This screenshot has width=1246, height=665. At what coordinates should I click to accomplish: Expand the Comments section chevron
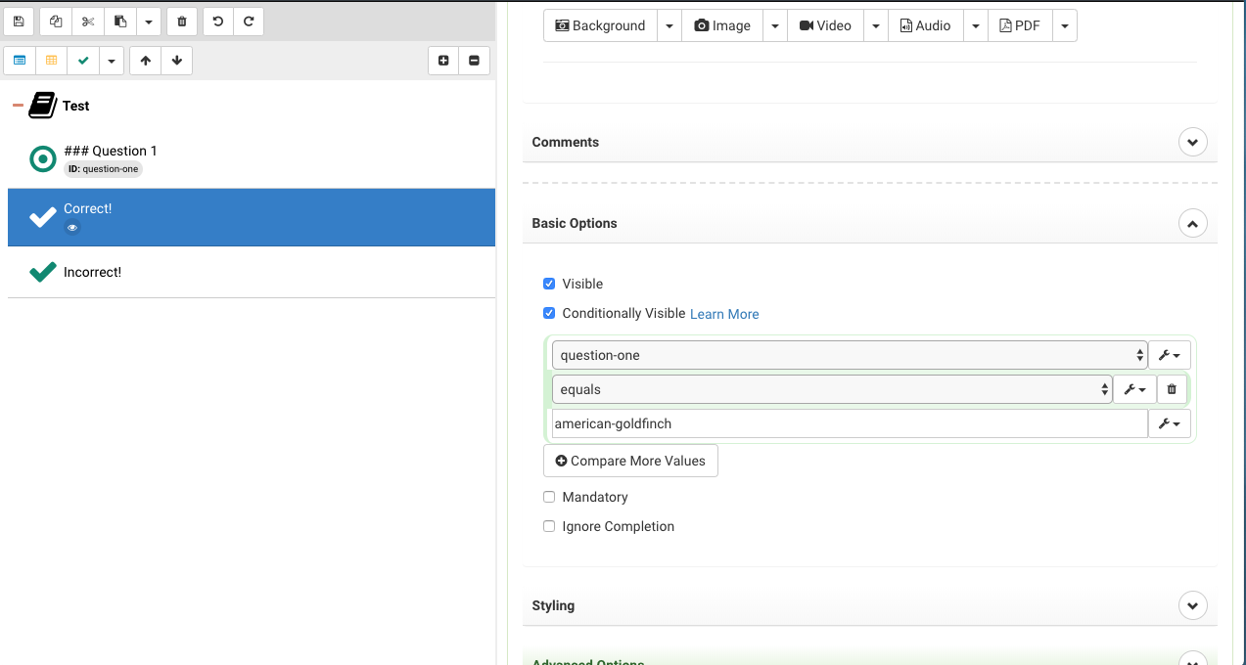[x=1192, y=142]
